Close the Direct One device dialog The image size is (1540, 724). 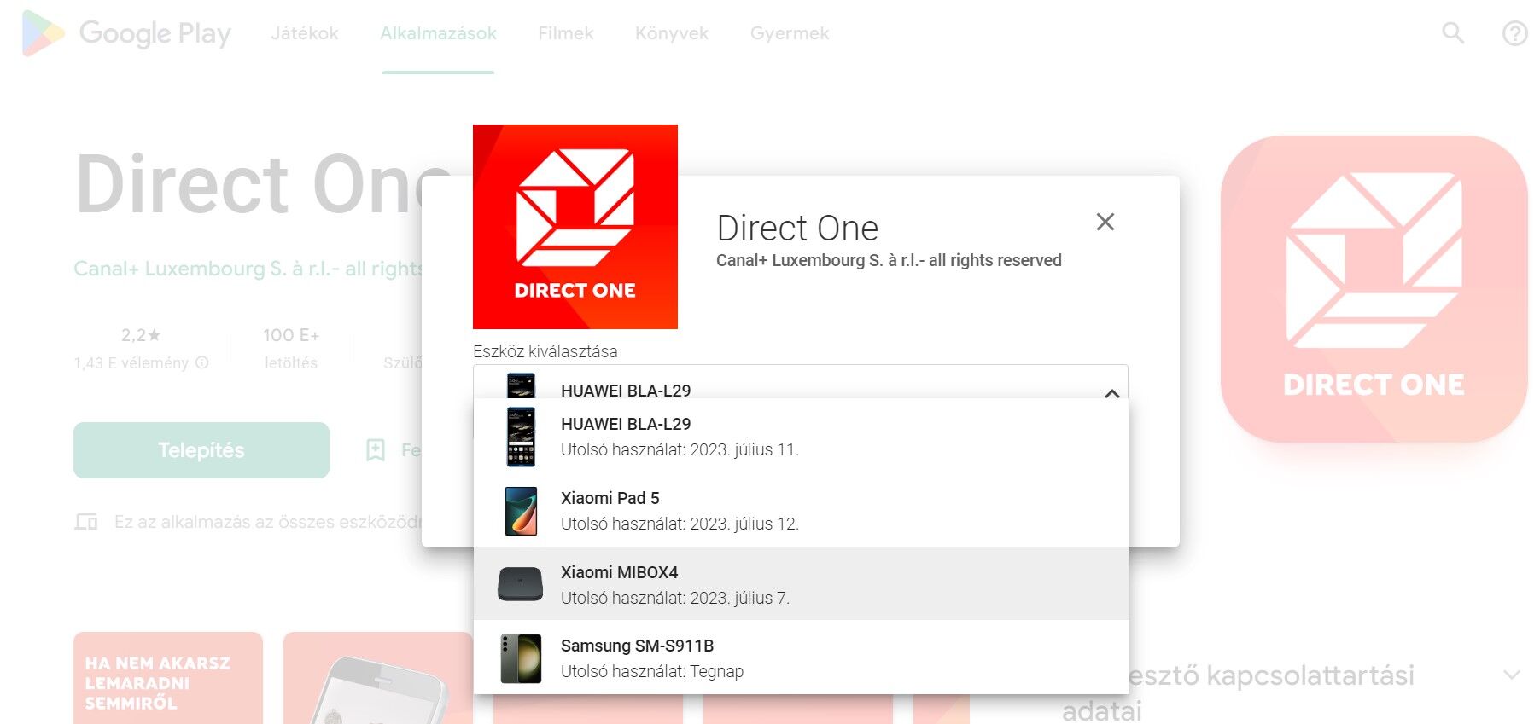[1105, 222]
